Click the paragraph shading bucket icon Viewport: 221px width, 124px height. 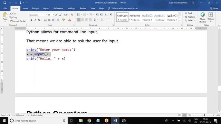(102, 20)
